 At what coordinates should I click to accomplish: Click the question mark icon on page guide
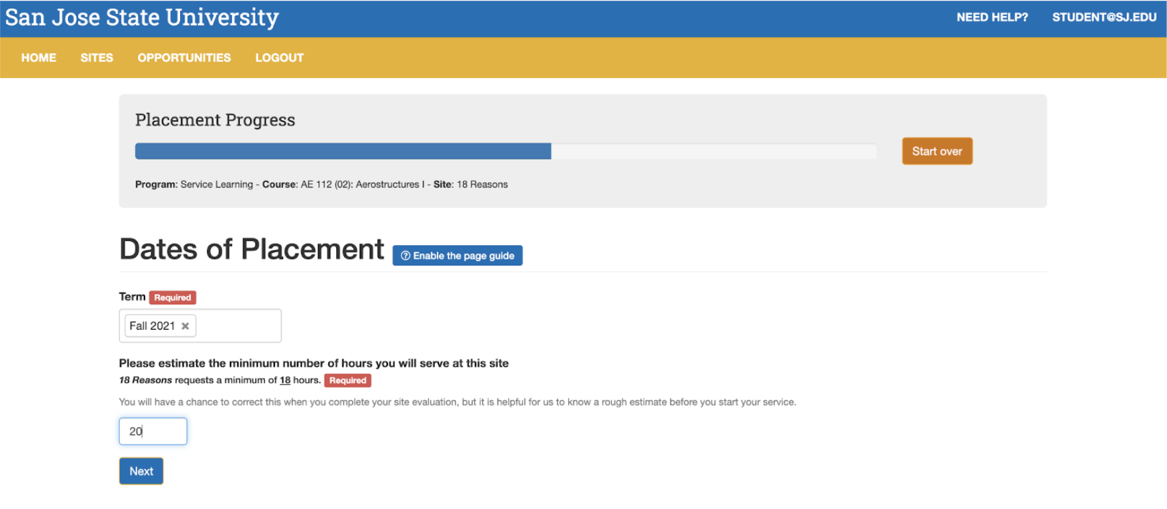coord(405,256)
